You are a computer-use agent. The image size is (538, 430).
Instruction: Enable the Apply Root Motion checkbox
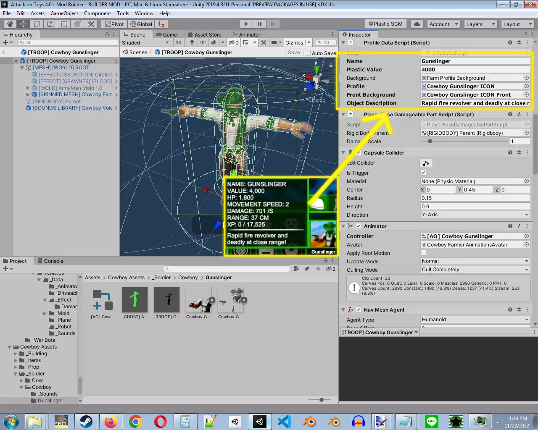tap(423, 253)
